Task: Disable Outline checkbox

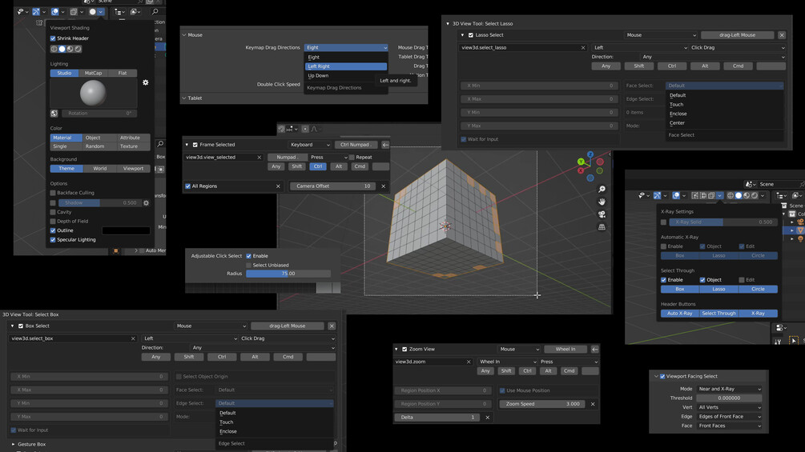Action: [53, 230]
